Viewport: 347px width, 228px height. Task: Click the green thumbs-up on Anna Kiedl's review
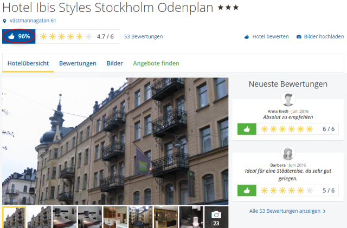(247, 129)
